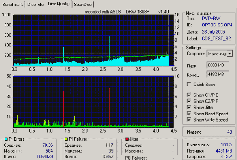Click the Позиция value 4481 MB
The image size is (237, 160).
point(224,151)
